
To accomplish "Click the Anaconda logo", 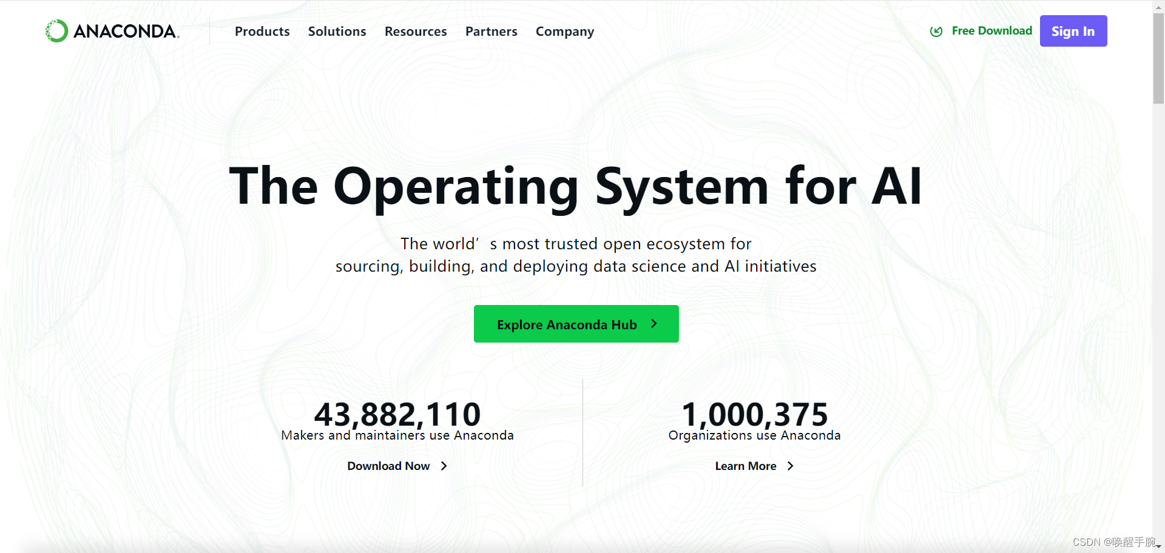I will (112, 31).
